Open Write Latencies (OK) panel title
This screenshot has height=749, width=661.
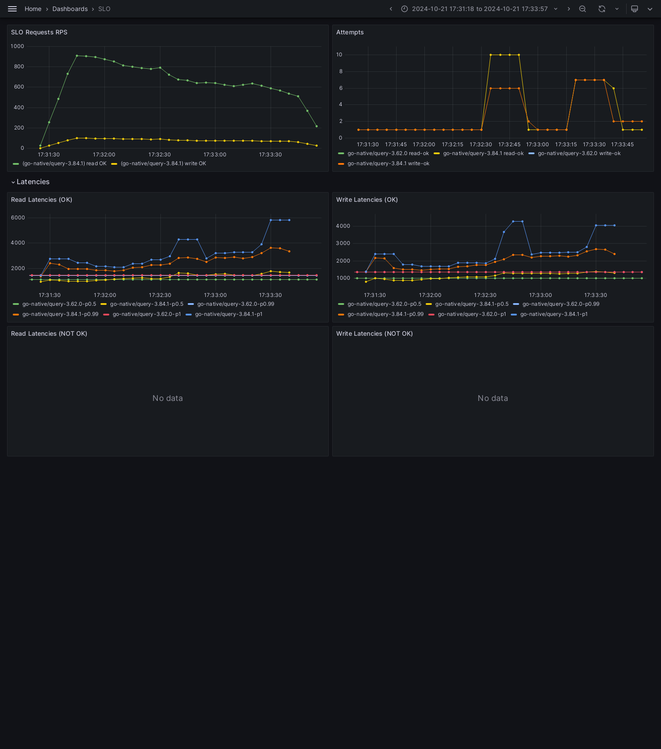click(x=367, y=200)
